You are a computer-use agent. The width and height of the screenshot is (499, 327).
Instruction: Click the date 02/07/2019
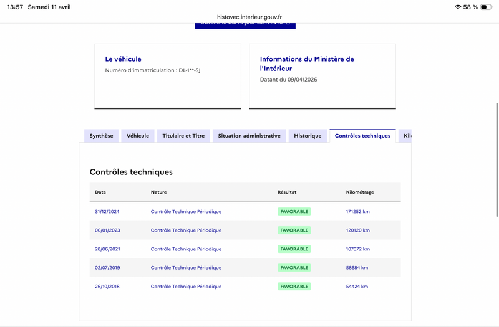[x=107, y=268]
